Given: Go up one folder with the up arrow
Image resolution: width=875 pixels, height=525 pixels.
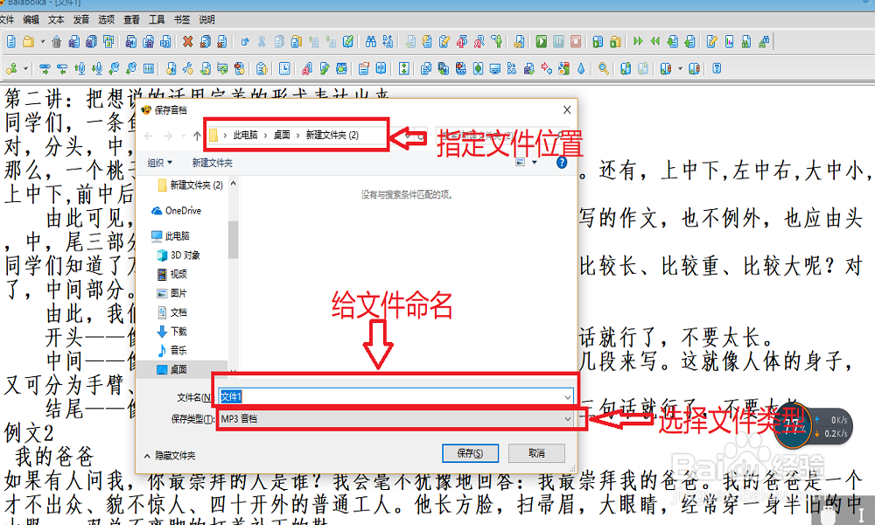Looking at the screenshot, I should [197, 136].
